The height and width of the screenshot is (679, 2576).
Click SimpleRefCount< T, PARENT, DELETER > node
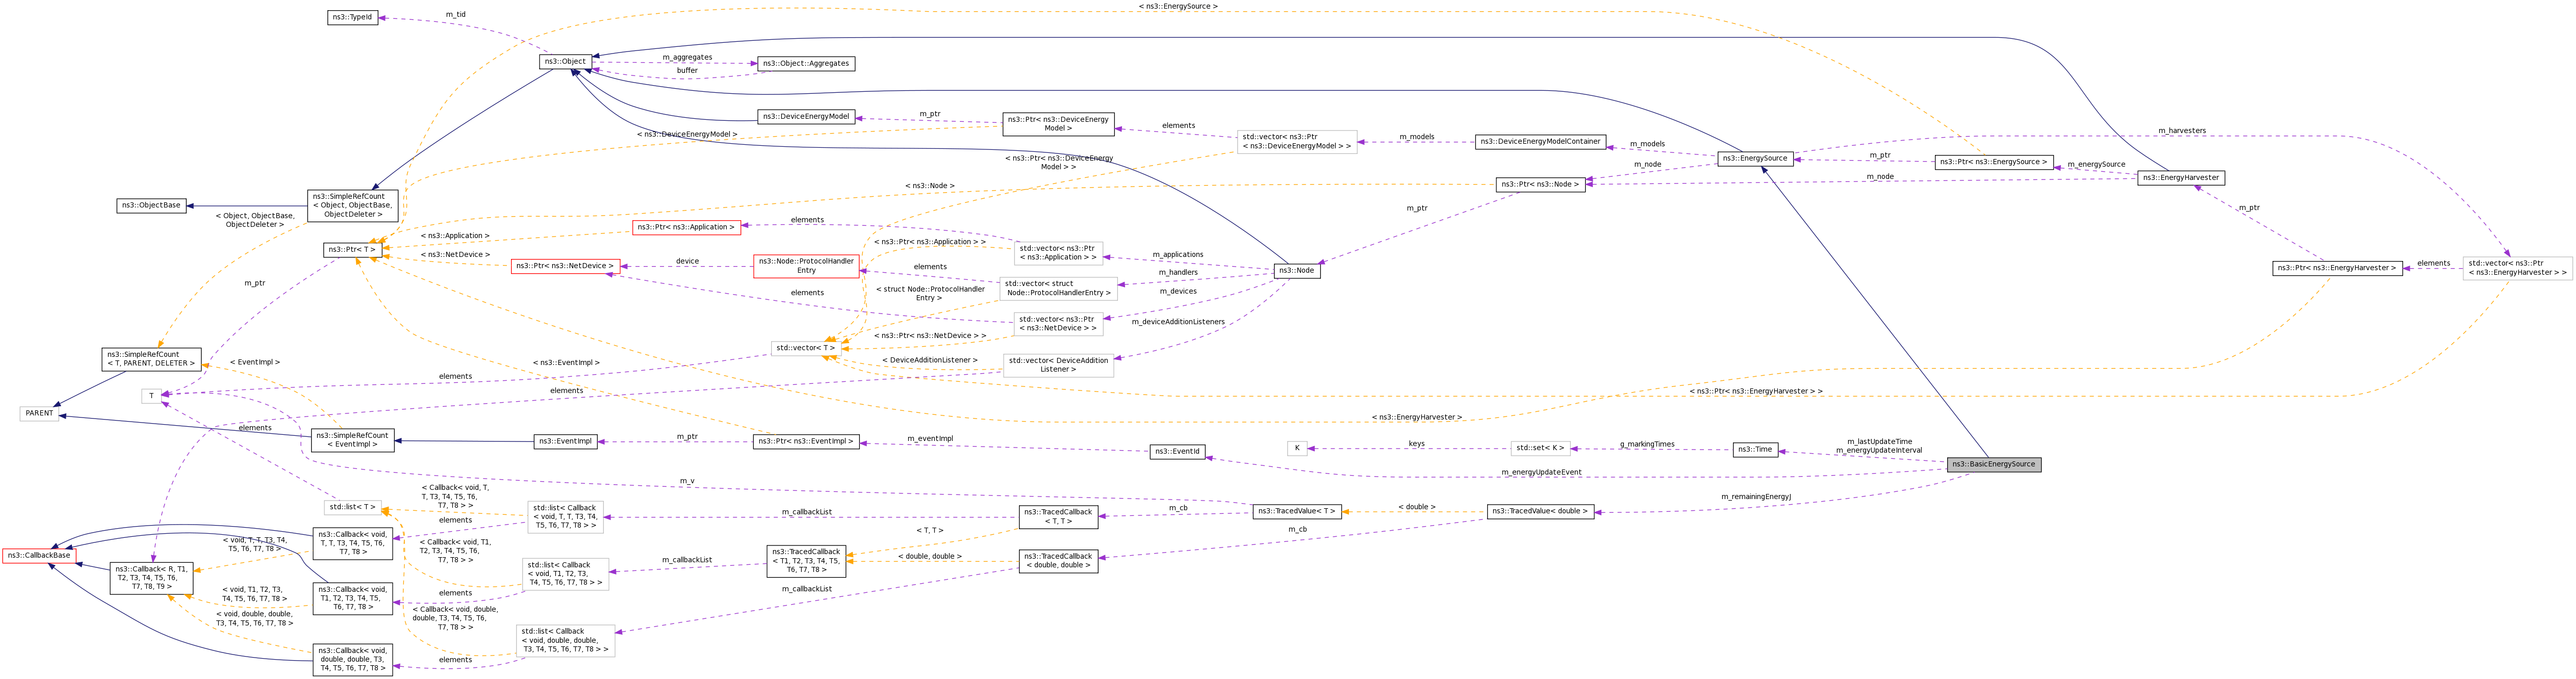tap(151, 359)
